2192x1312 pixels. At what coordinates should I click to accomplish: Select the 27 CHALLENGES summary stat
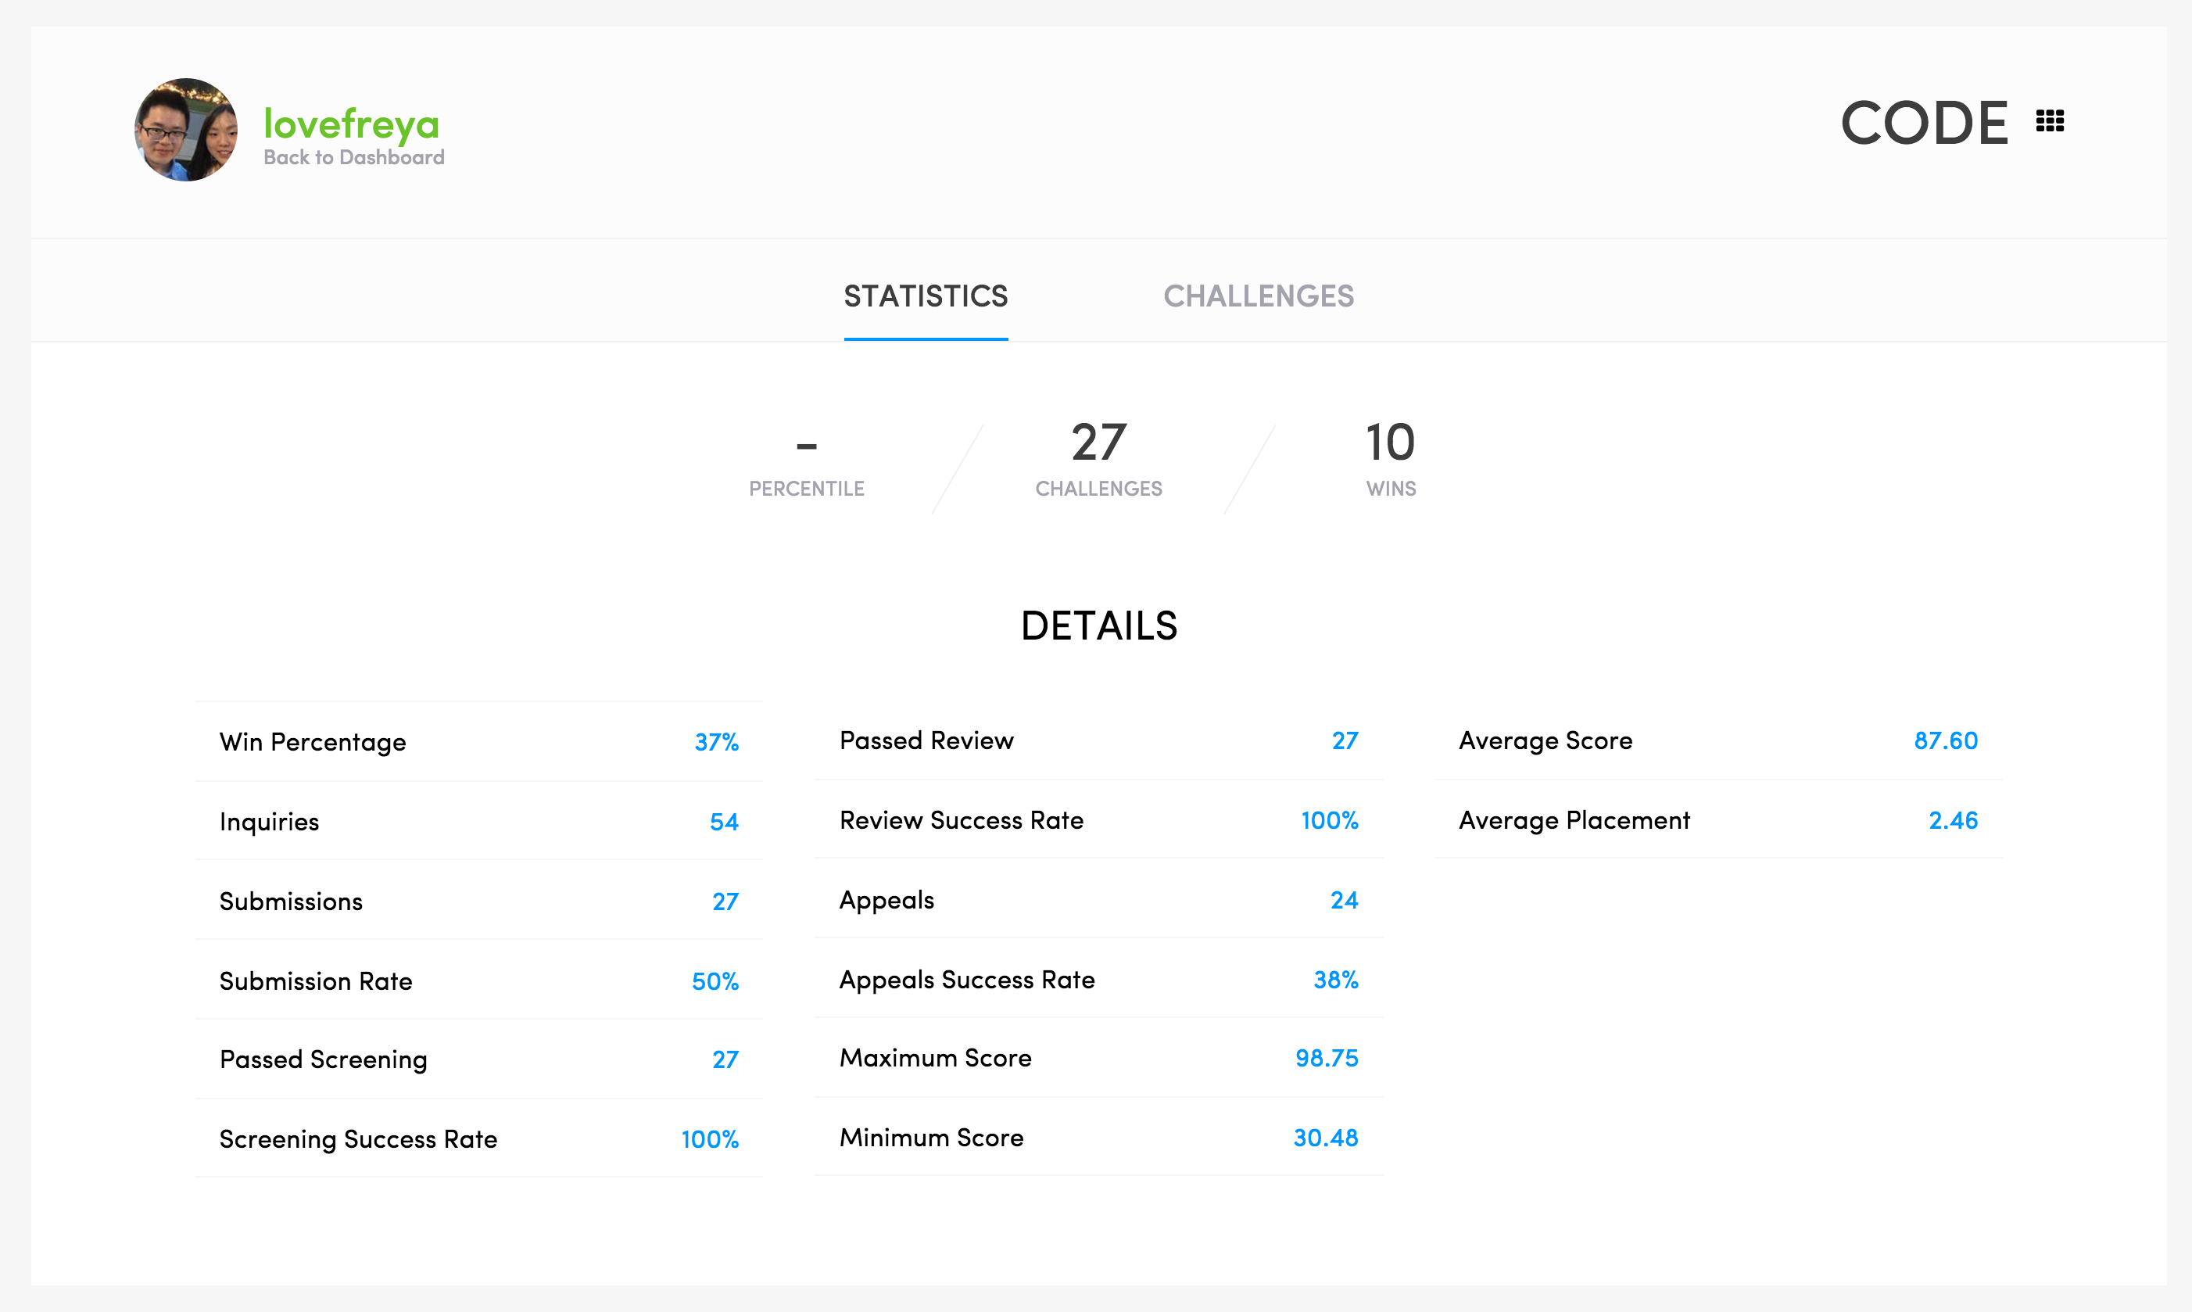(1098, 460)
